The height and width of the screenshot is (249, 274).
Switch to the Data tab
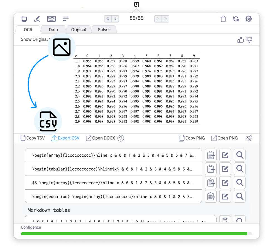pyautogui.click(x=53, y=29)
